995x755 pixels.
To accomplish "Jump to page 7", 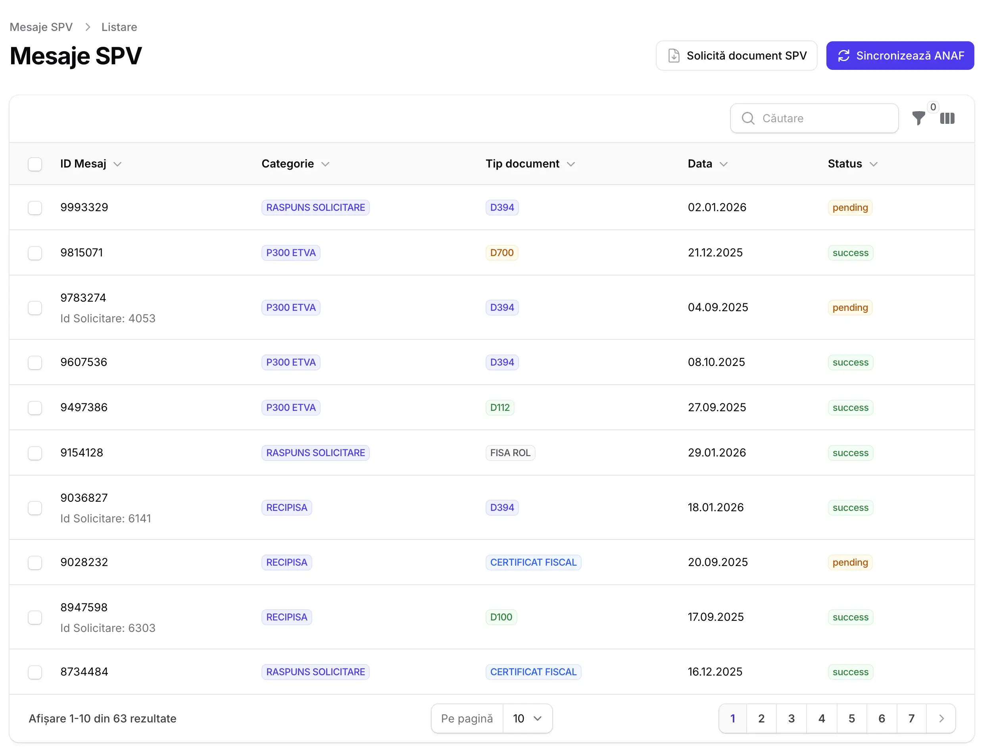I will pyautogui.click(x=911, y=718).
